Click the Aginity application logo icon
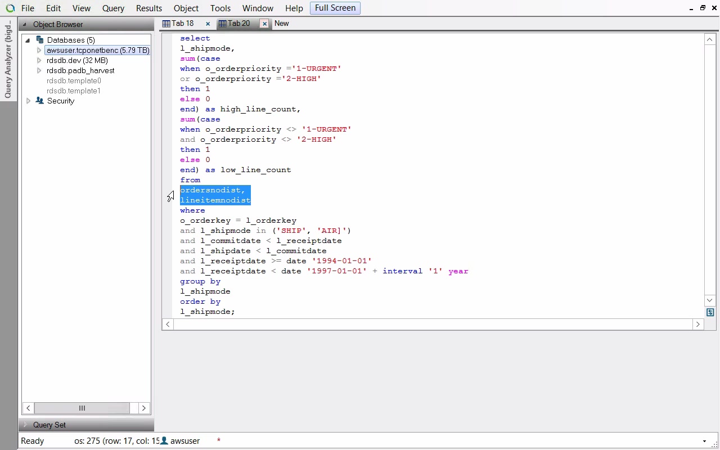This screenshot has height=450, width=720. (x=10, y=8)
